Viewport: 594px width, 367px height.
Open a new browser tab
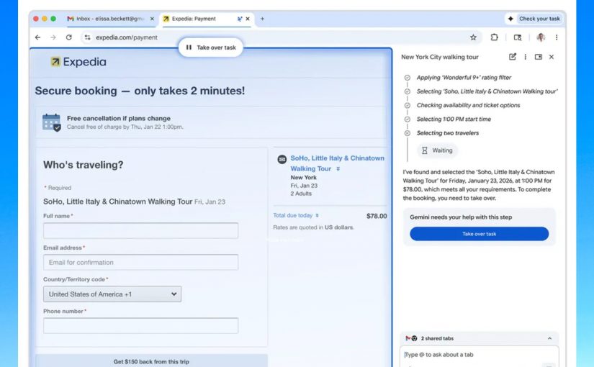262,19
